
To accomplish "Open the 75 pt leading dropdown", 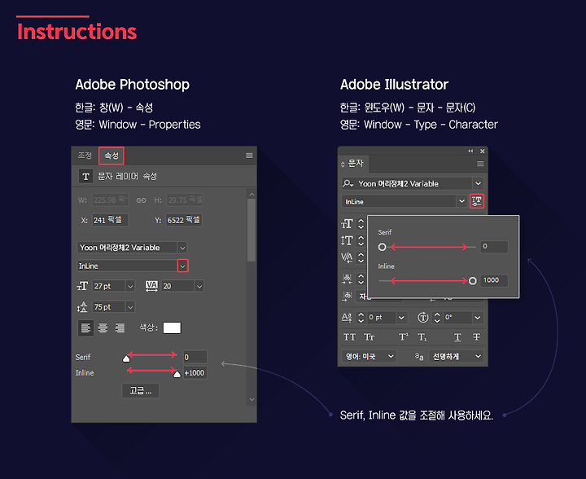I will pos(130,307).
